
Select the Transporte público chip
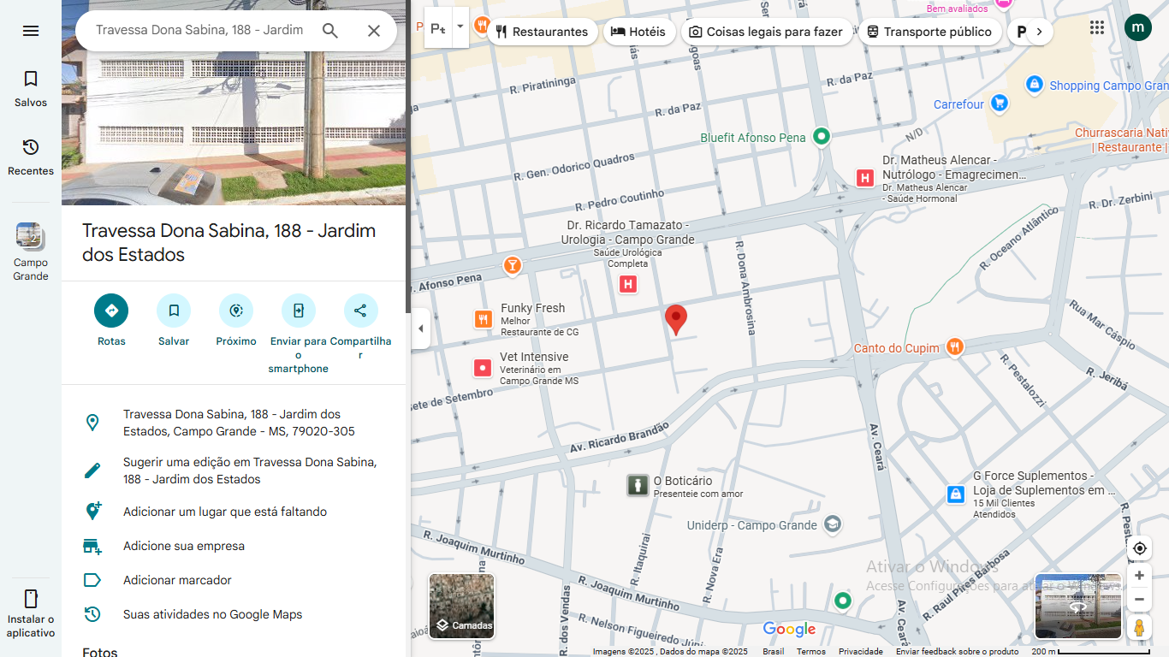pyautogui.click(x=929, y=32)
